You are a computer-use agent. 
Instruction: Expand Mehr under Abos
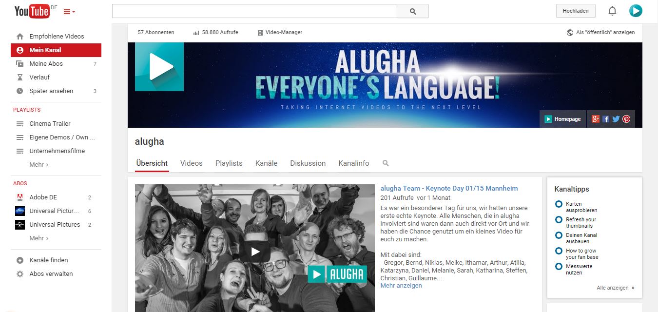pyautogui.click(x=39, y=238)
